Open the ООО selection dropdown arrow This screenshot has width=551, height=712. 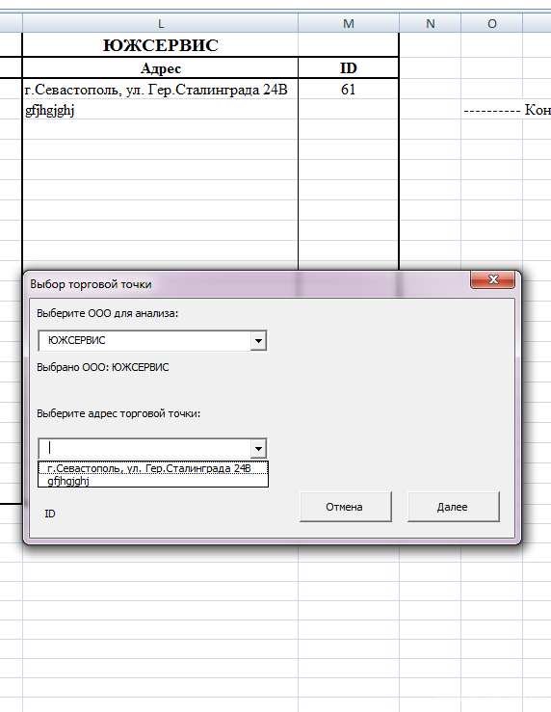click(x=258, y=340)
